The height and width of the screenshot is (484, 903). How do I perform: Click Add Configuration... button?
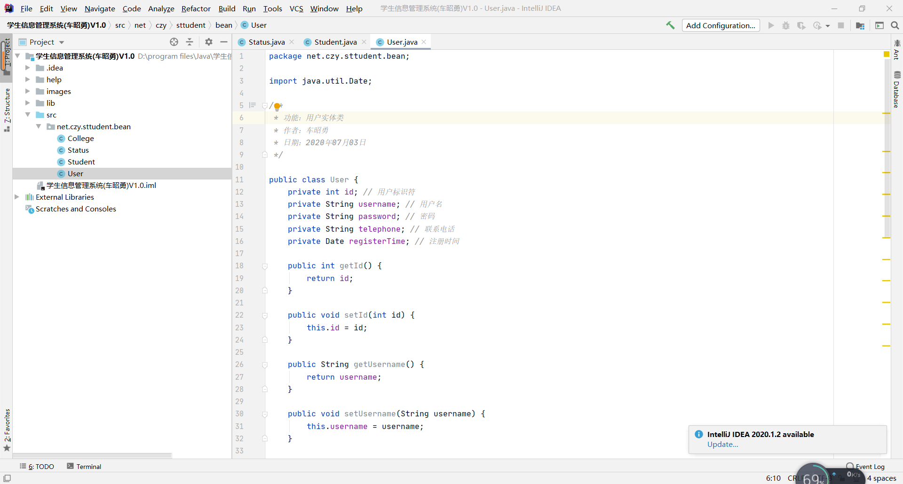coord(721,25)
